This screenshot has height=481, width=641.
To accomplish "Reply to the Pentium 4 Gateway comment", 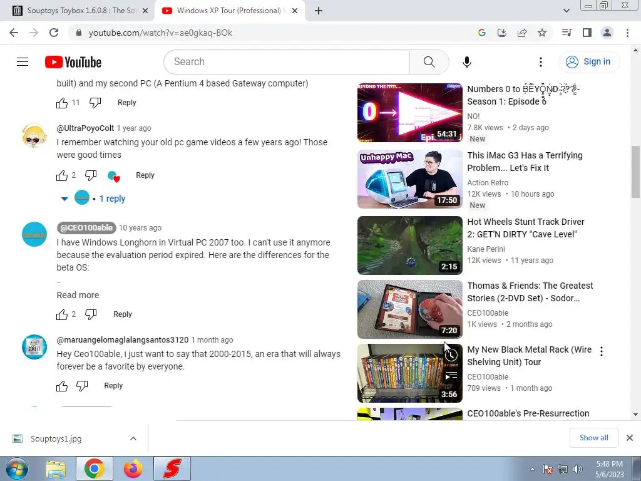I will (126, 103).
